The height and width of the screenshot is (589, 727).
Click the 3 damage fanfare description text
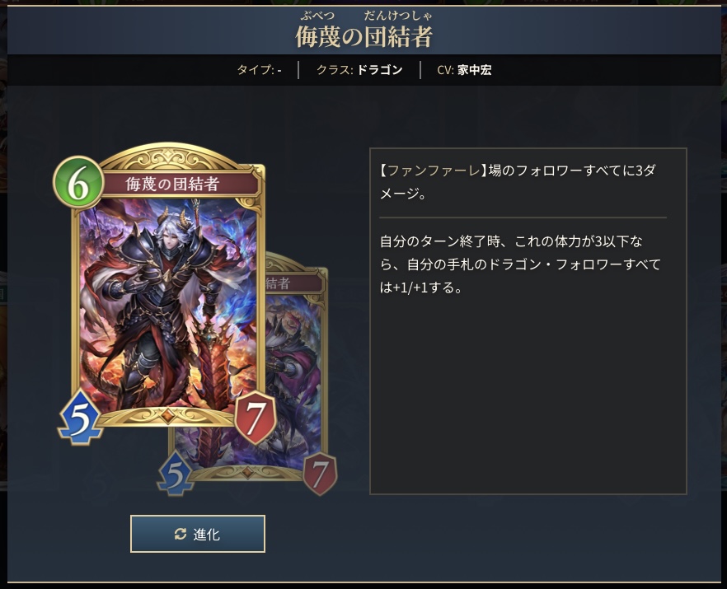click(x=518, y=182)
